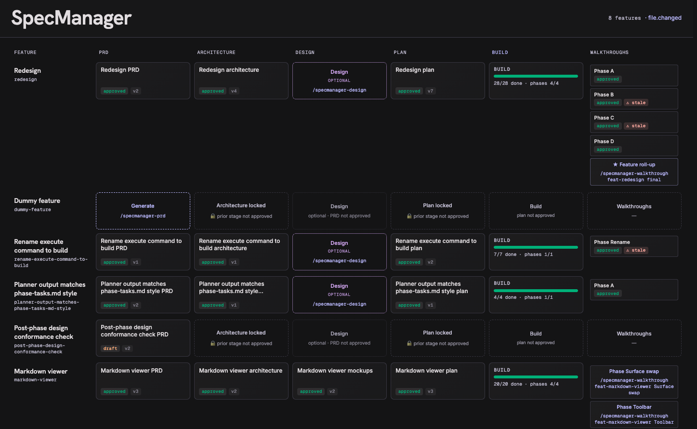Click the lock icon in Post-phase Plan locked card
This screenshot has width=697, height=429.
click(409, 344)
